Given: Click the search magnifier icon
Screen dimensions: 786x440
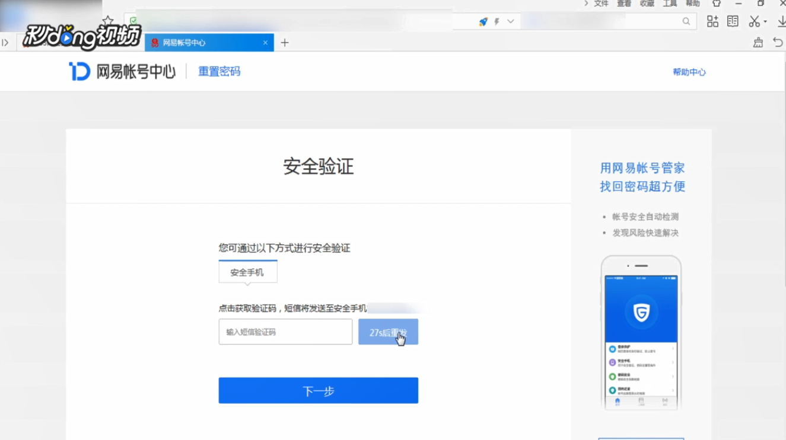Looking at the screenshot, I should pyautogui.click(x=686, y=21).
